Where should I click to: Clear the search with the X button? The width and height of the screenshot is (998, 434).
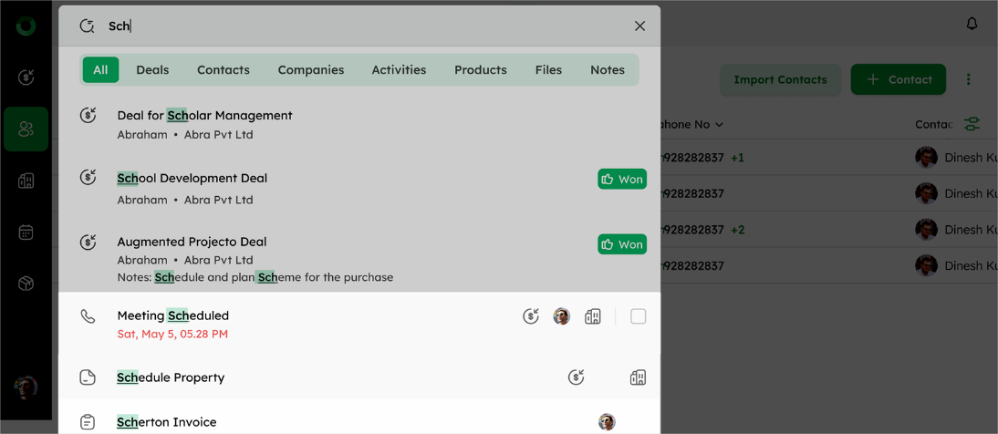pyautogui.click(x=639, y=26)
